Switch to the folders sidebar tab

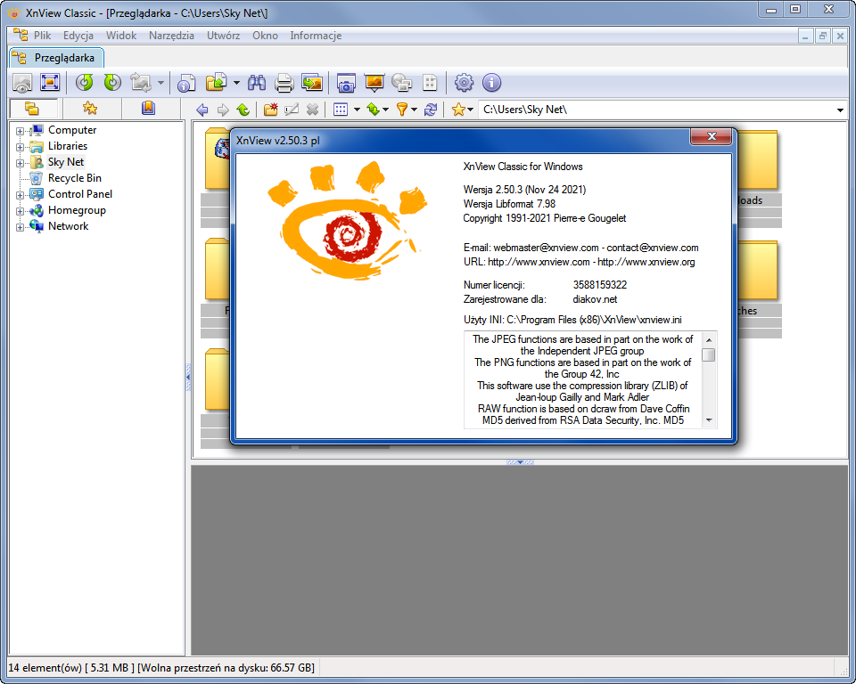pos(32,108)
